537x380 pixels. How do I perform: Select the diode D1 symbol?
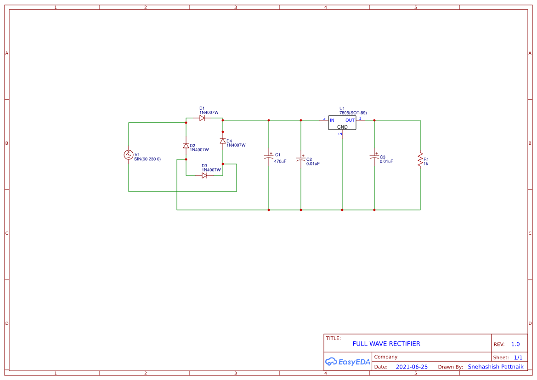click(203, 118)
